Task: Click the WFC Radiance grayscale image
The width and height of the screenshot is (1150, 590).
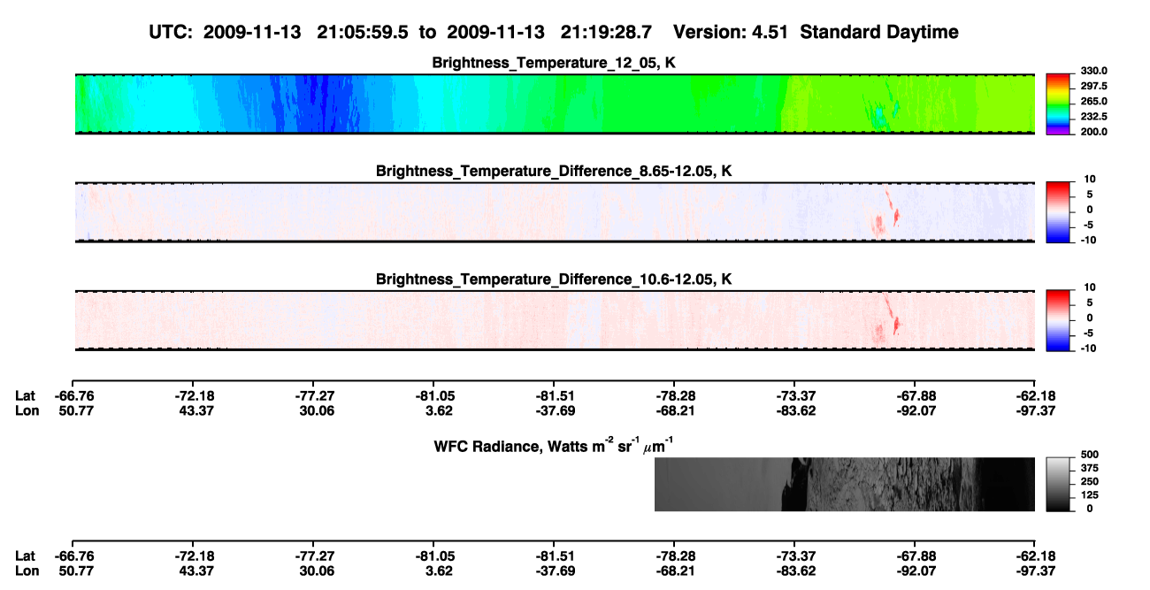Action: (x=844, y=484)
